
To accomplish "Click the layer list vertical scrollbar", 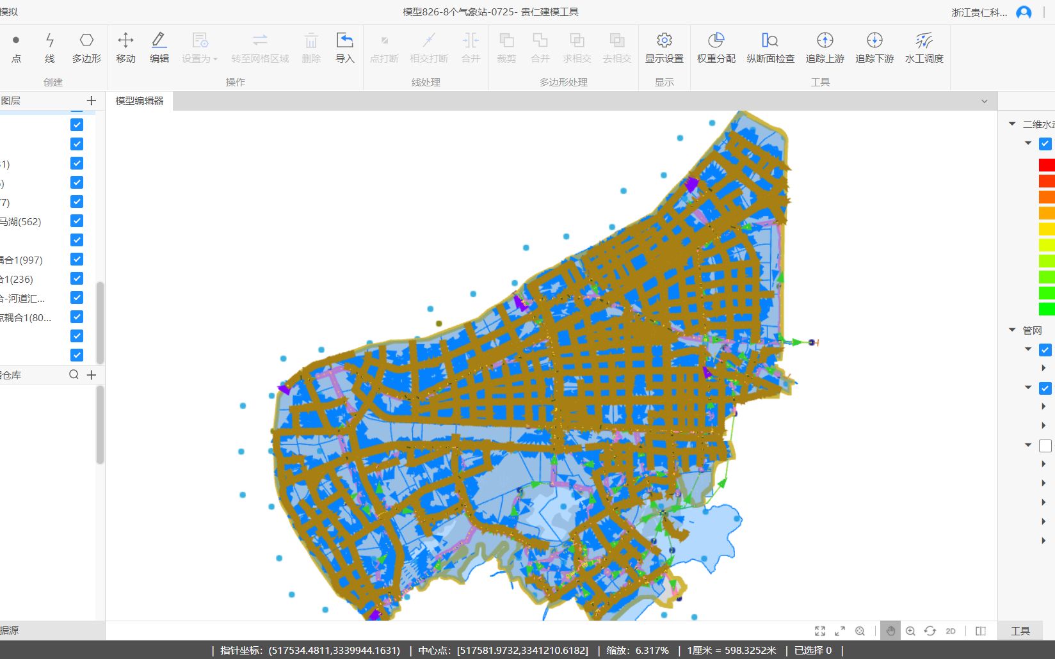I will coord(100,322).
